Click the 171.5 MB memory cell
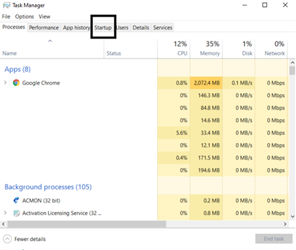Viewport: 296px width, 250px height. 206,158
